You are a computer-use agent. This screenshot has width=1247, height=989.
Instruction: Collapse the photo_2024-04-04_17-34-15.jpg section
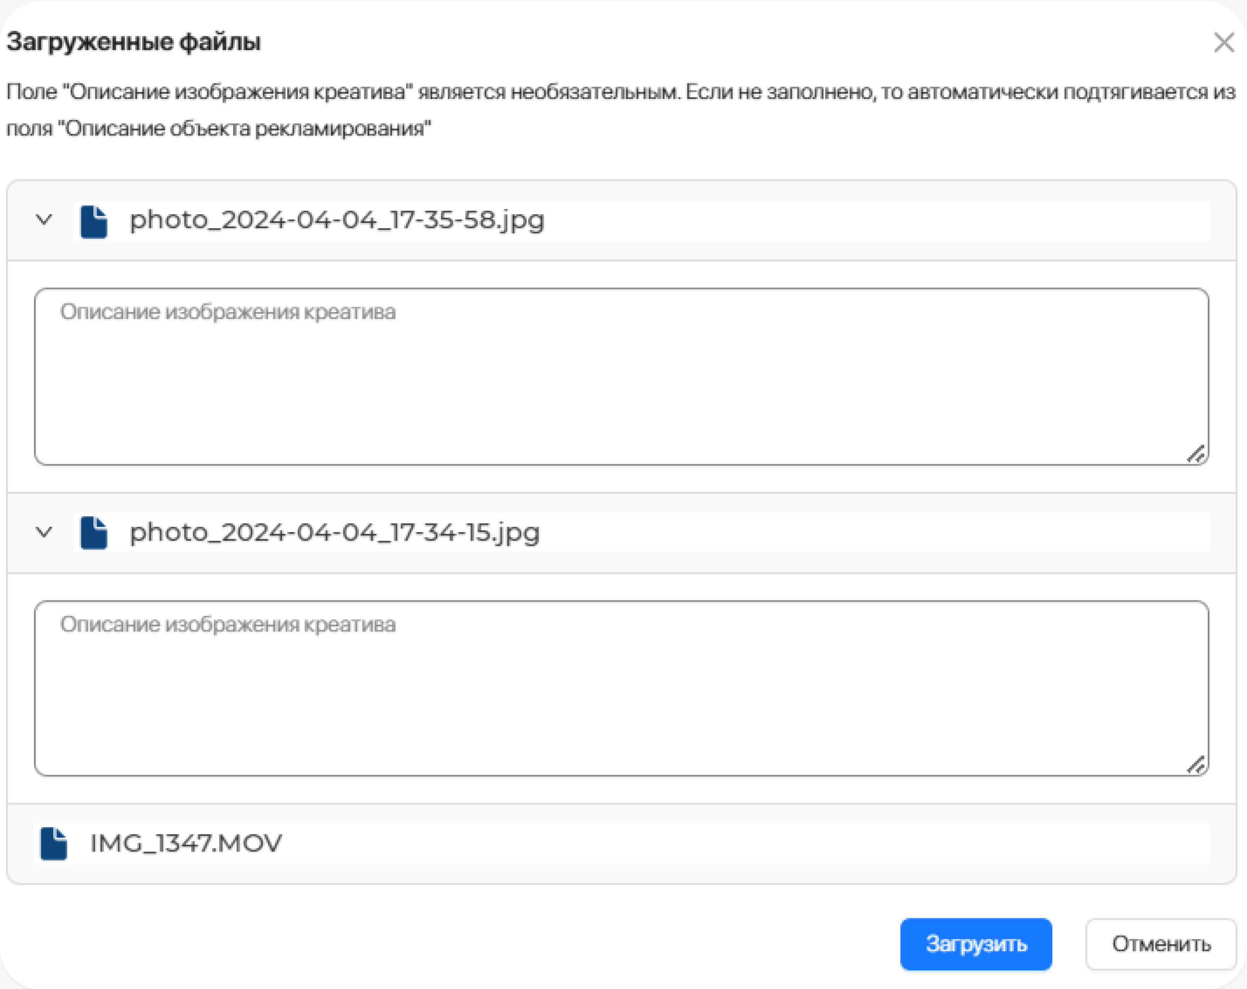pyautogui.click(x=44, y=532)
